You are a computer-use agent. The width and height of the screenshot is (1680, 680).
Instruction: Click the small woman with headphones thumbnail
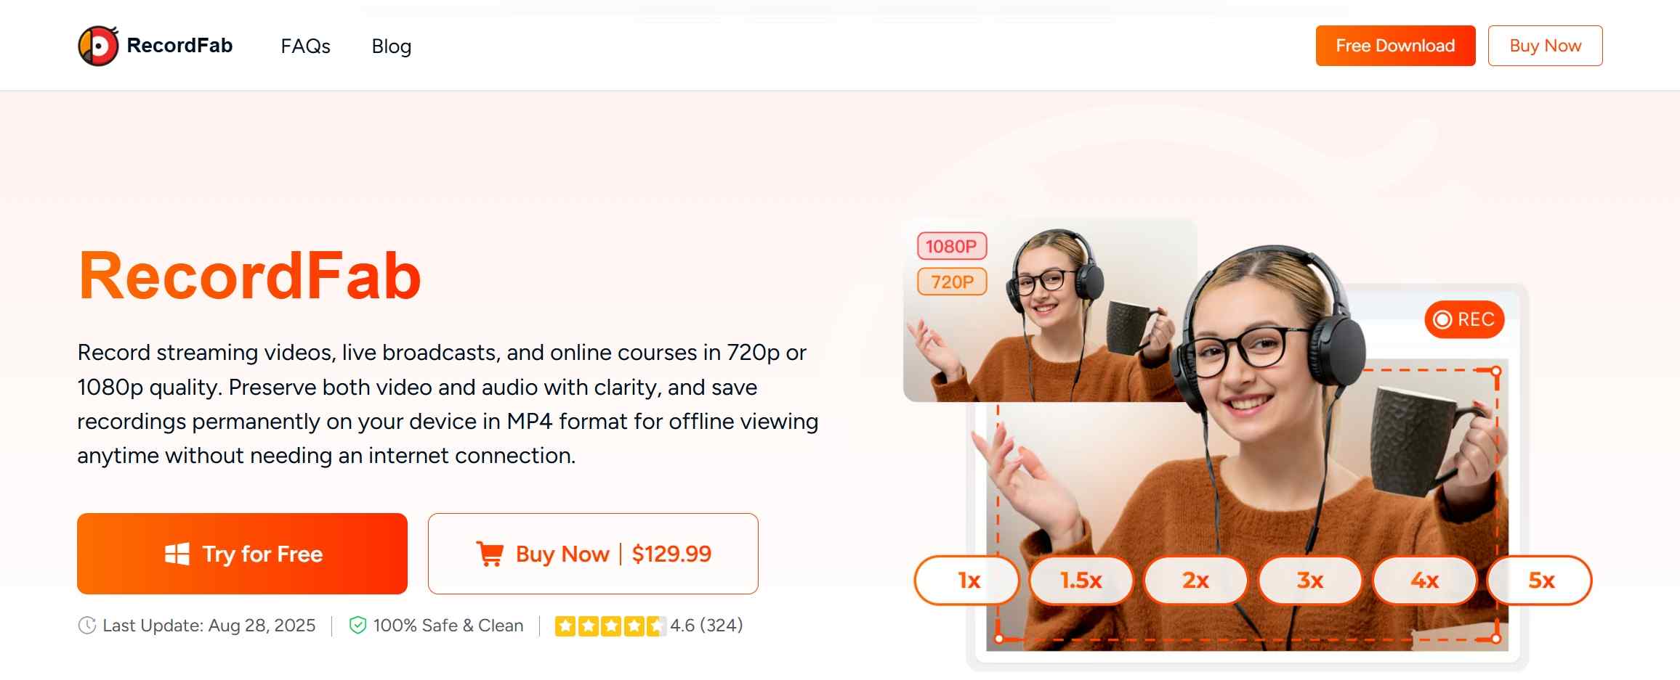point(1049,311)
